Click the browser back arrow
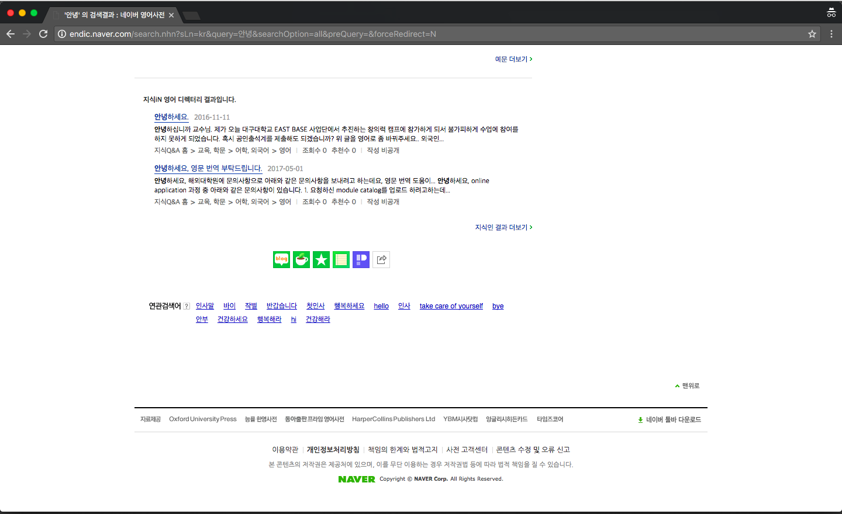The image size is (842, 514). [x=11, y=34]
